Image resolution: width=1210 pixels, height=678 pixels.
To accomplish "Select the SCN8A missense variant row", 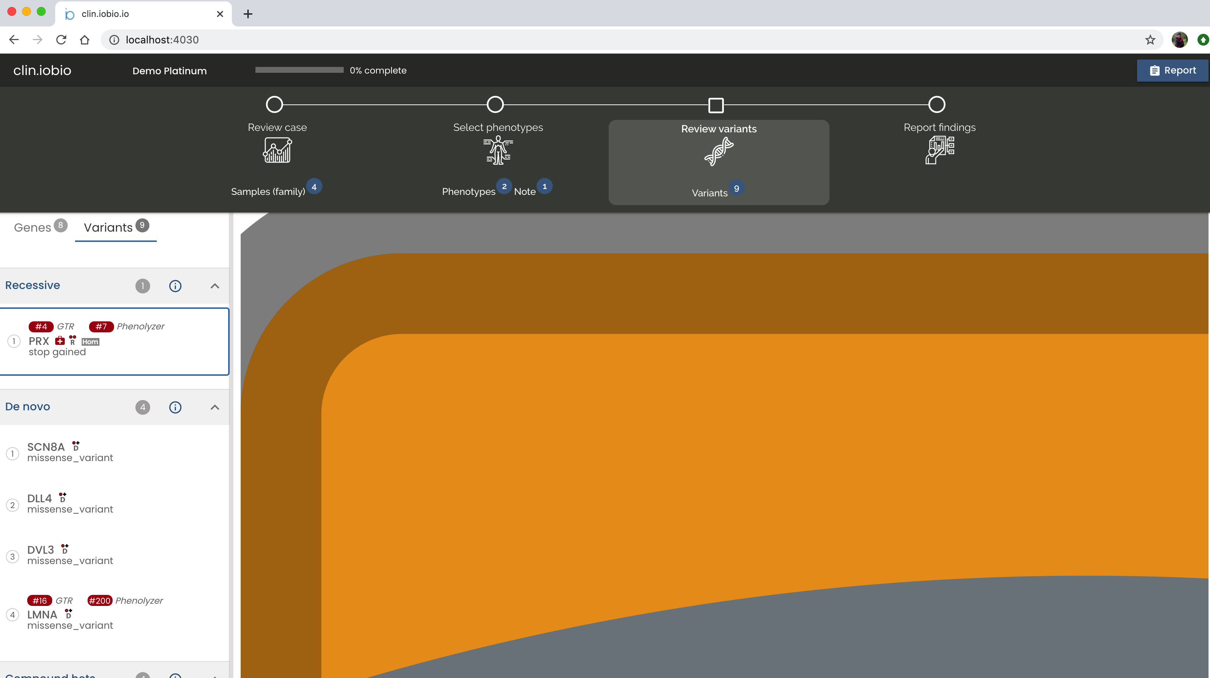I will click(70, 452).
